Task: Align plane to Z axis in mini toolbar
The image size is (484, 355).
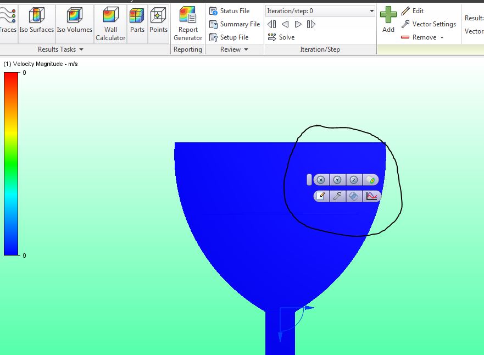Action: coord(354,180)
